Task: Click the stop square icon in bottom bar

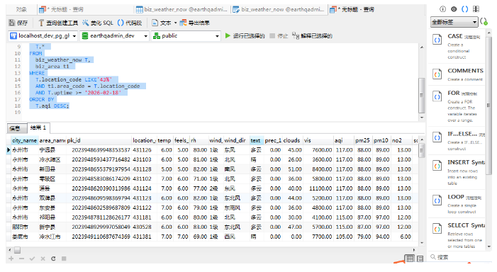Action: (64, 259)
